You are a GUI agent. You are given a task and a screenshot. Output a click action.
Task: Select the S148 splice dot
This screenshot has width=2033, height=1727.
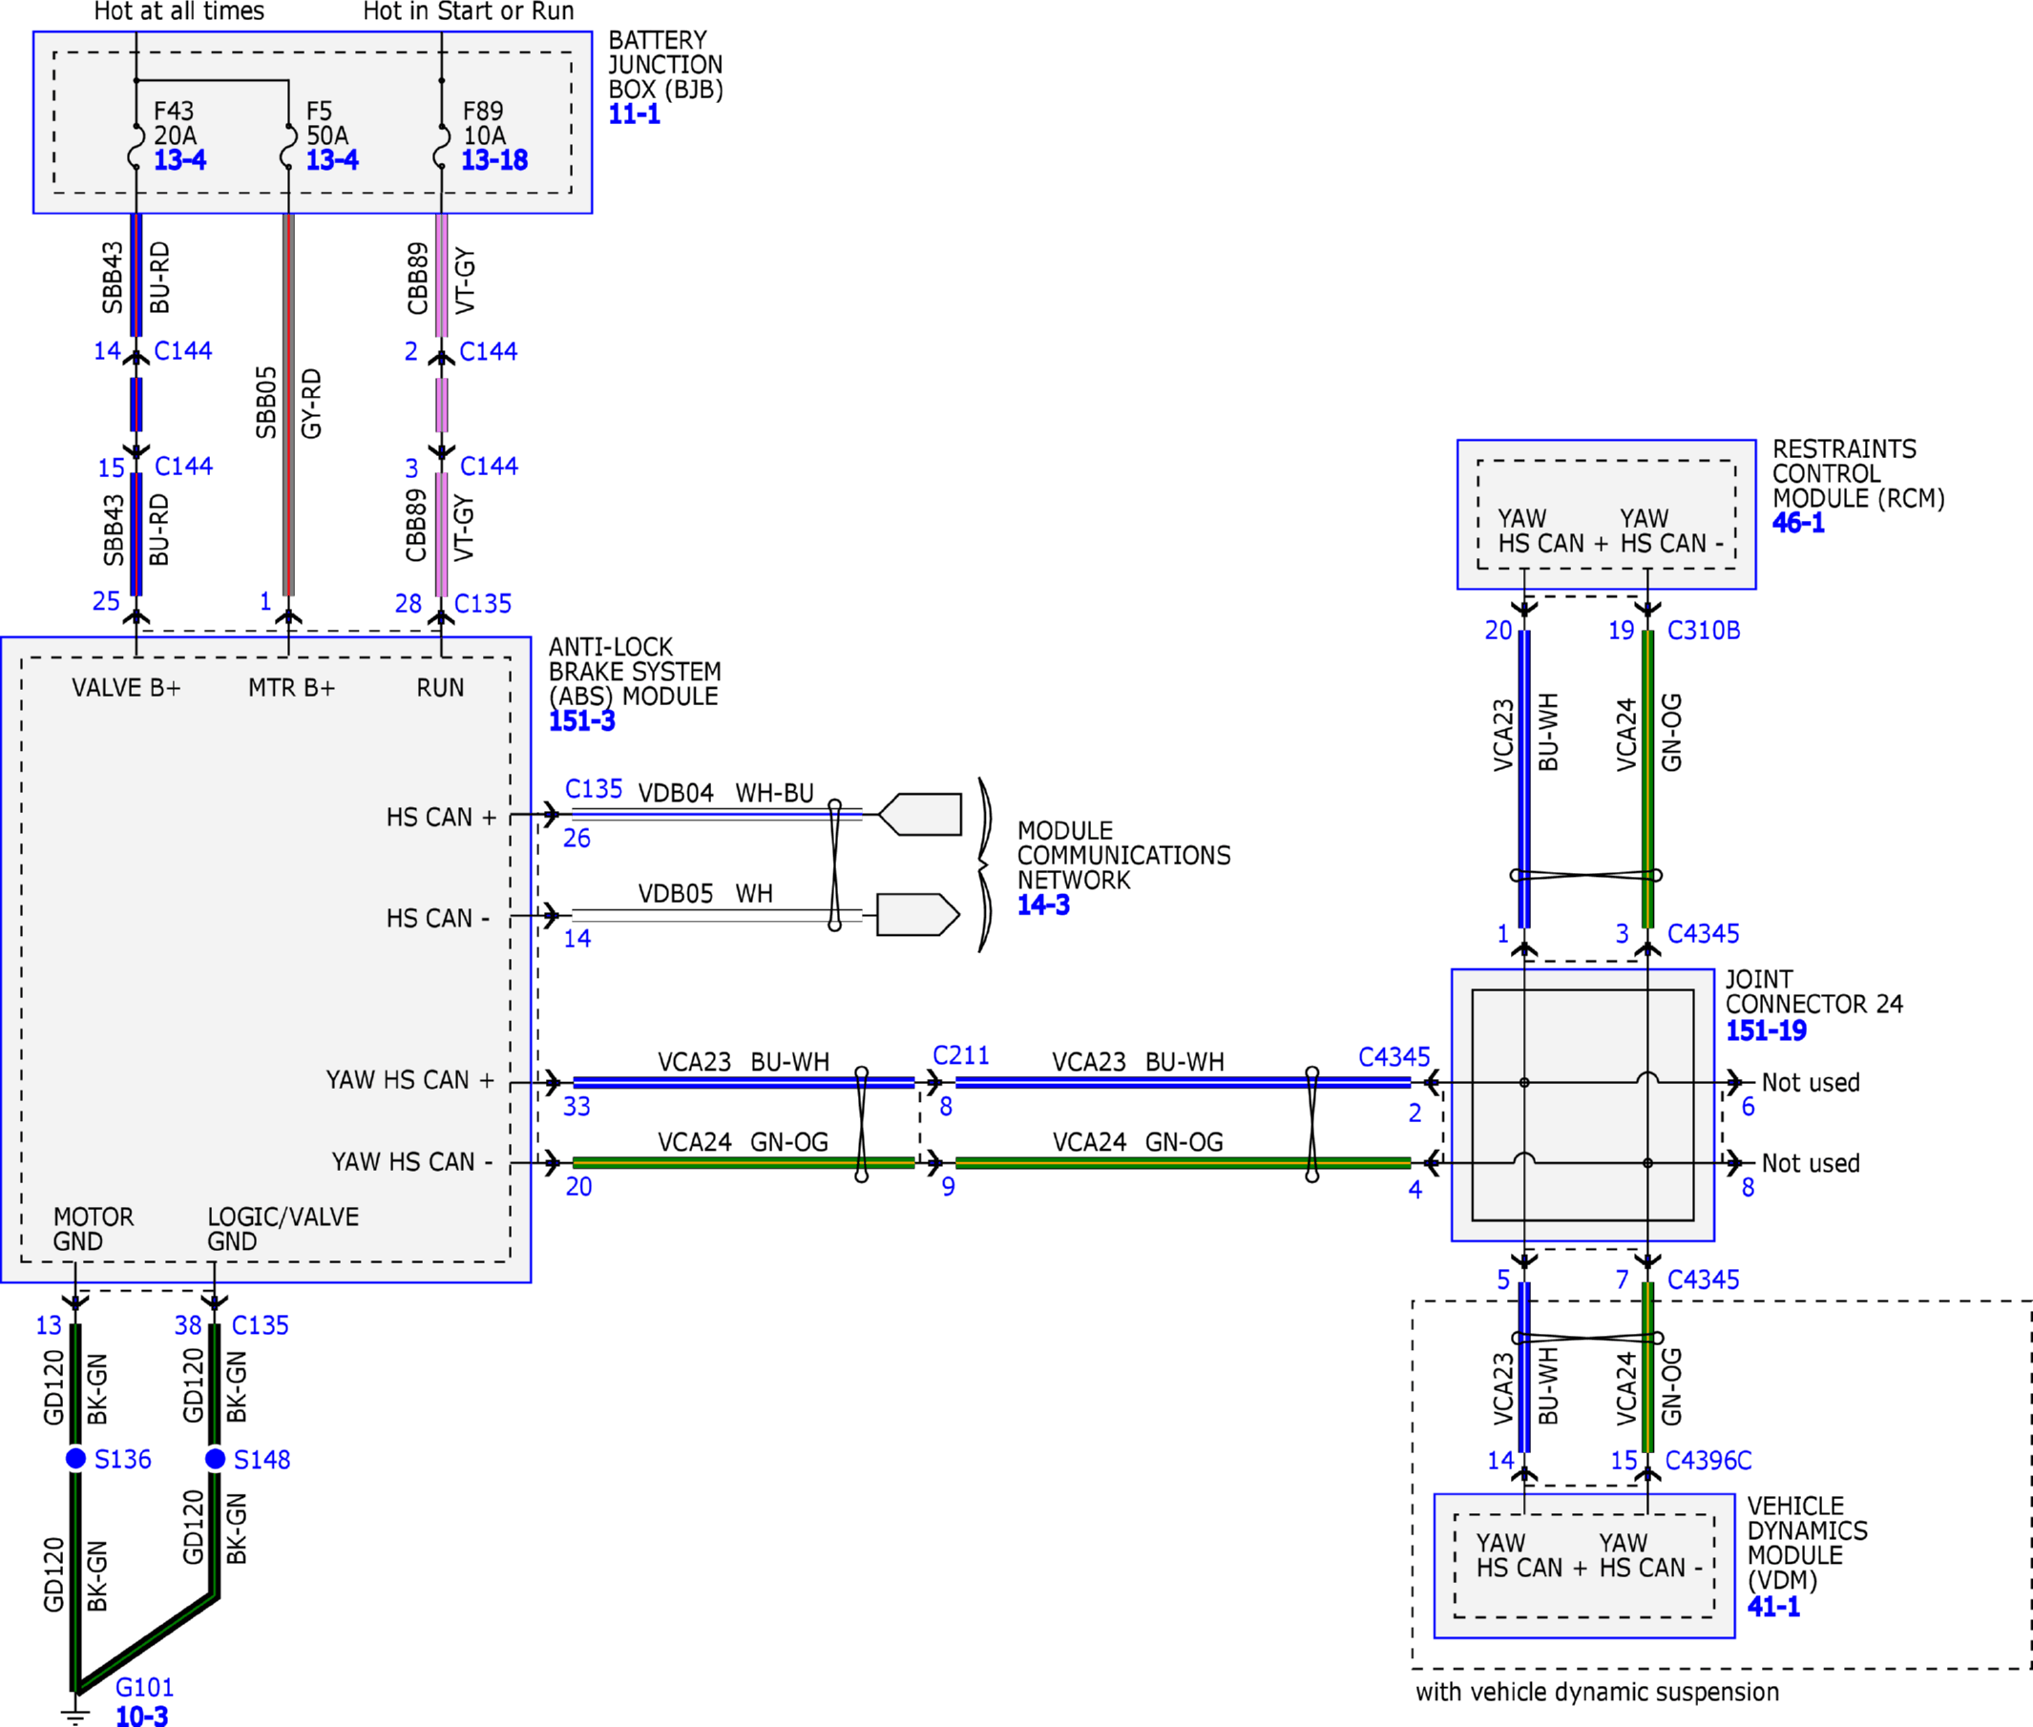(216, 1458)
